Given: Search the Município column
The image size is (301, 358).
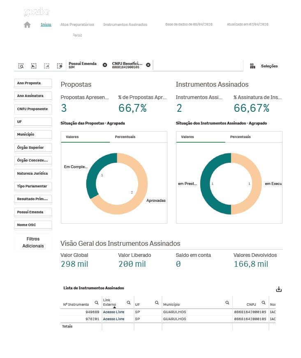Looking at the screenshot, I should [227, 303].
